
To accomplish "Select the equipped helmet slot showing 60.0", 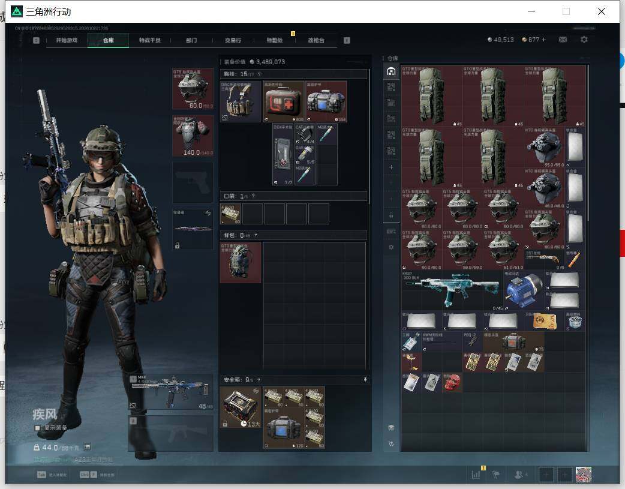I will [193, 89].
